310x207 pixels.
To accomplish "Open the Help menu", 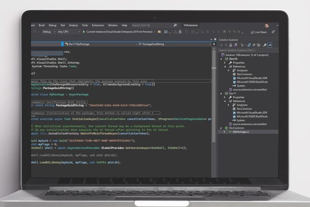I will click(125, 25).
